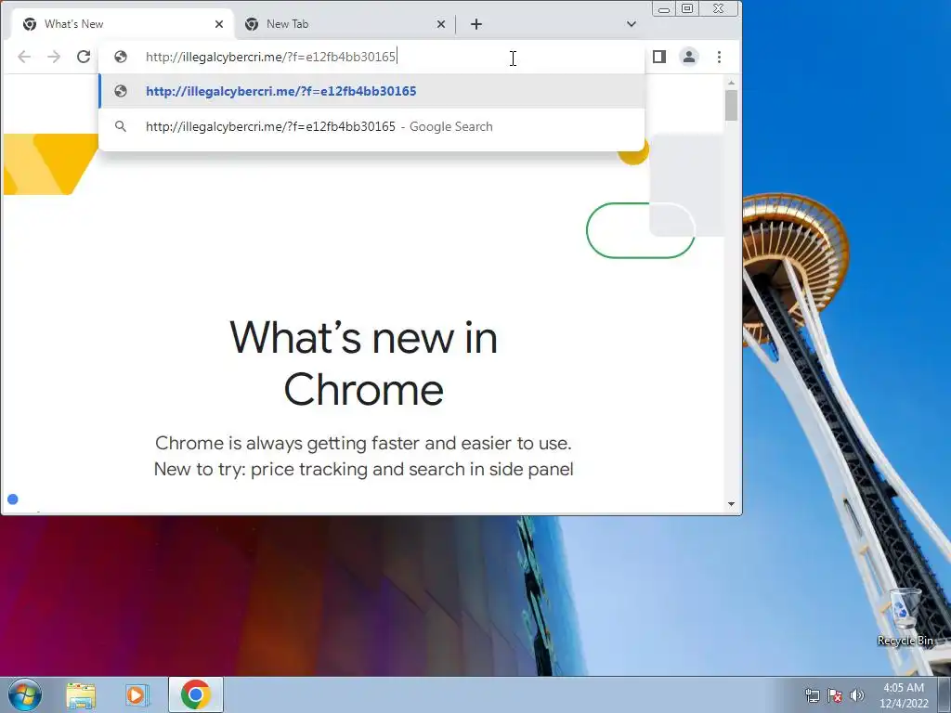Select the bold illegalcybercri.me URL suggestion
951x713 pixels.
point(371,92)
